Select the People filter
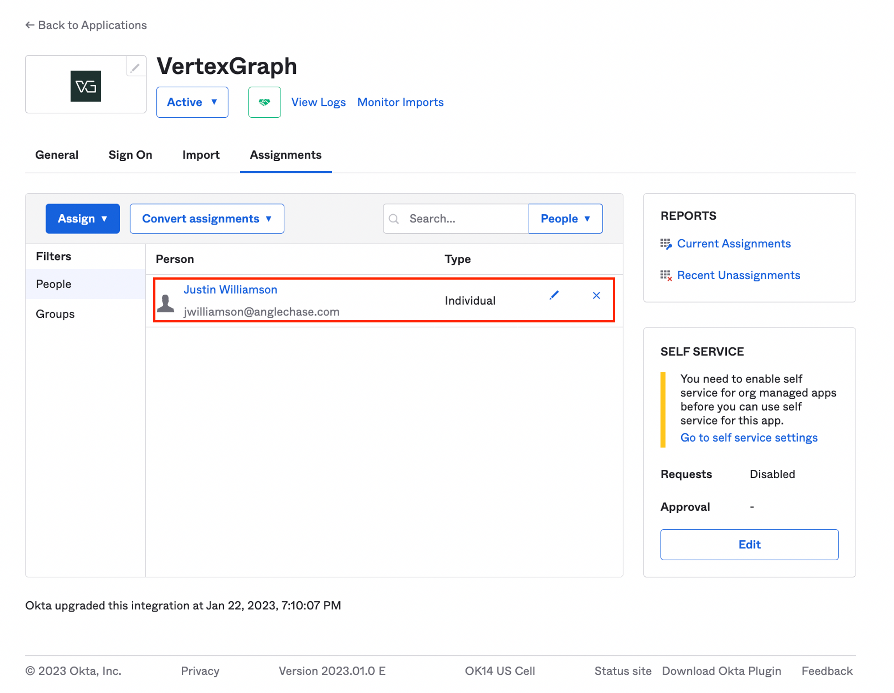 [85, 284]
